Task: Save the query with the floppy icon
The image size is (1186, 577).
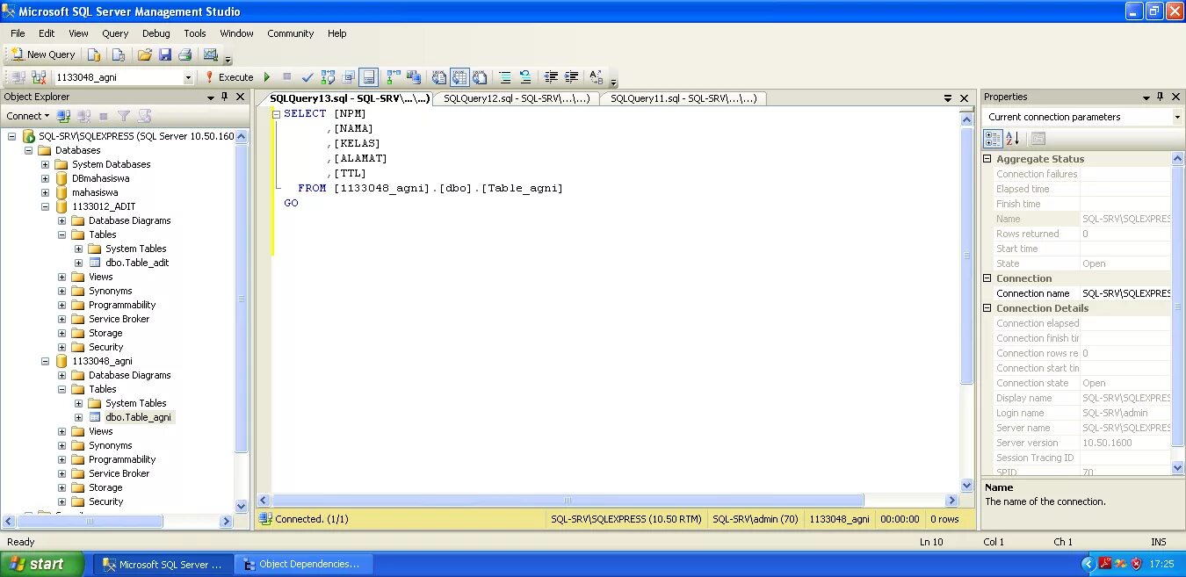Action: (164, 54)
